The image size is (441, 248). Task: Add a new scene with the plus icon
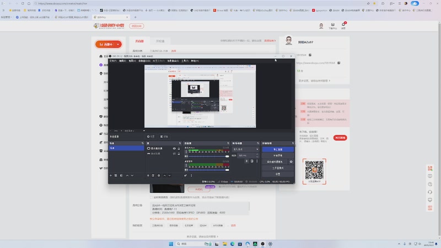tap(111, 175)
